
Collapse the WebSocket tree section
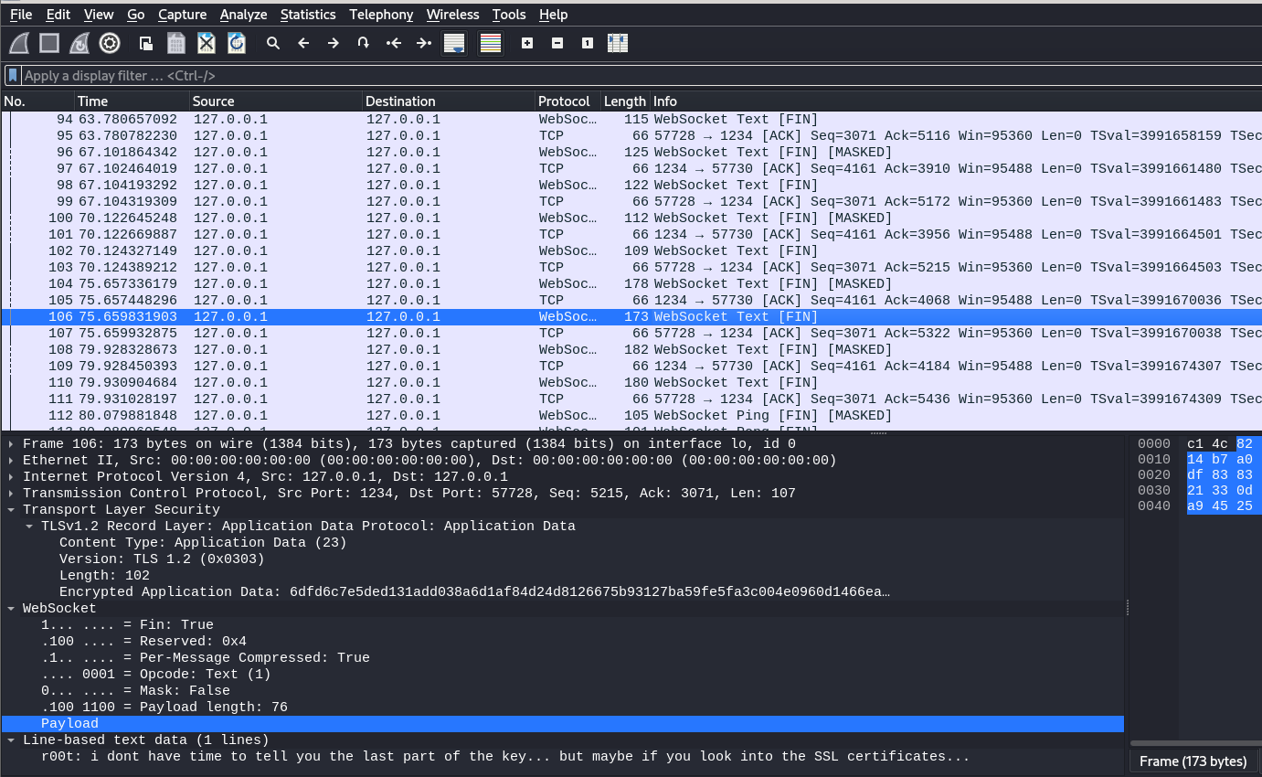tap(11, 609)
